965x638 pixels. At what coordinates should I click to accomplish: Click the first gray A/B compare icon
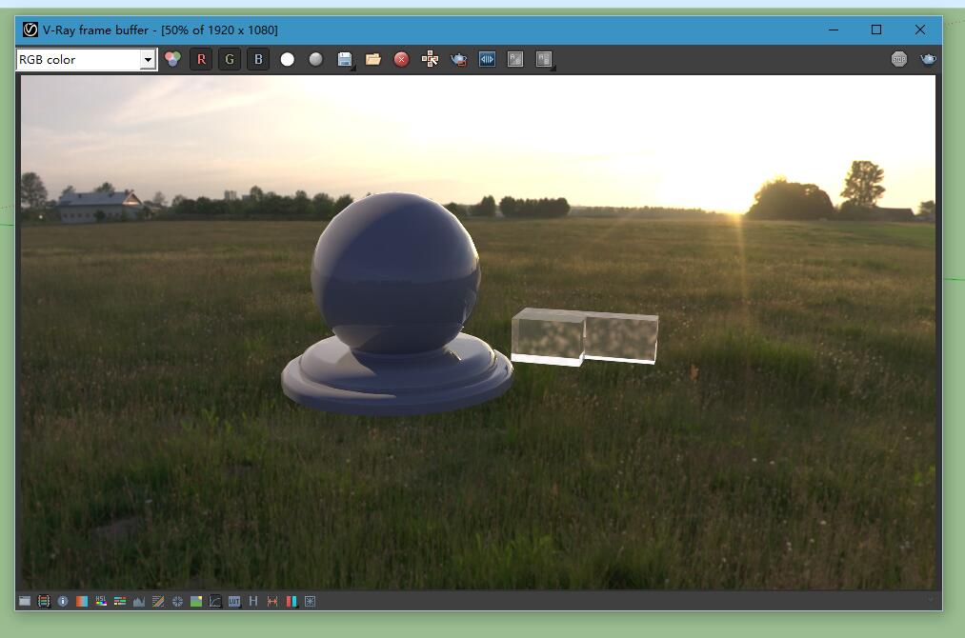tap(515, 60)
